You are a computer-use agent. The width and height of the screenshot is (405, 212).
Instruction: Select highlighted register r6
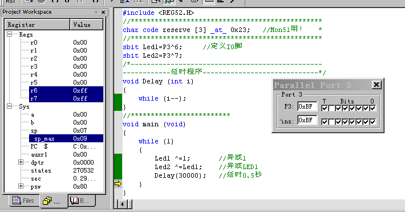click(x=66, y=90)
